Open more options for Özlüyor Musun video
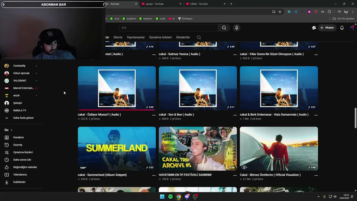 click(154, 115)
